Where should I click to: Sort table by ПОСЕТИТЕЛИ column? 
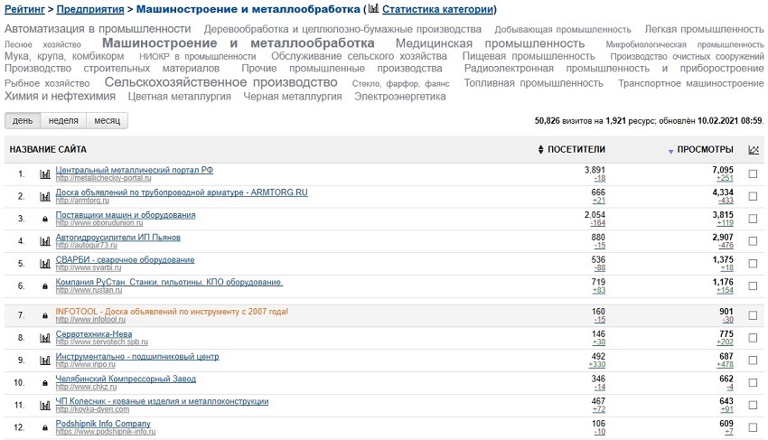point(572,149)
